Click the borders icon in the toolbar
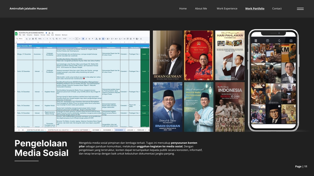Viewport: 314px width, 176px height. 100,39
